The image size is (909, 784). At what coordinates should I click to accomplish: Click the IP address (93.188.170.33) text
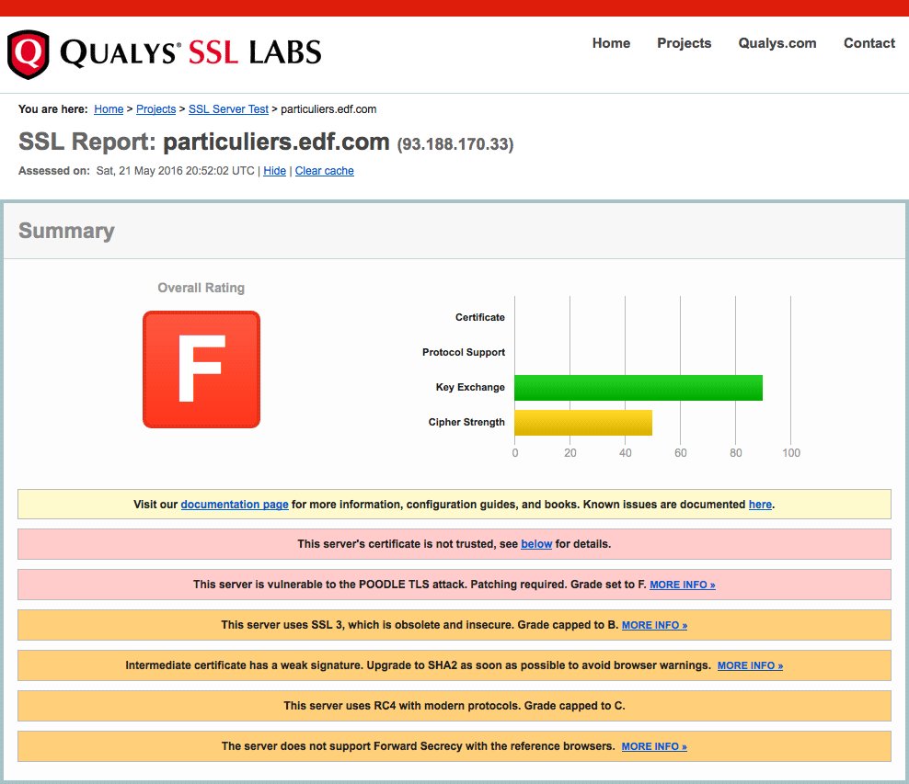[x=455, y=144]
